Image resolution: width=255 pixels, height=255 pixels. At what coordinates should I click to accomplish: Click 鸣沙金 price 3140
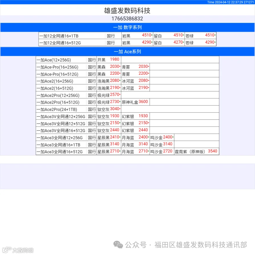pyautogui.click(x=168, y=144)
